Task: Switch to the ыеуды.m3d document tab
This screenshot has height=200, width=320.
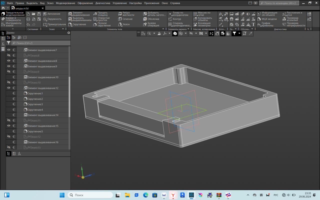Action: [22, 8]
